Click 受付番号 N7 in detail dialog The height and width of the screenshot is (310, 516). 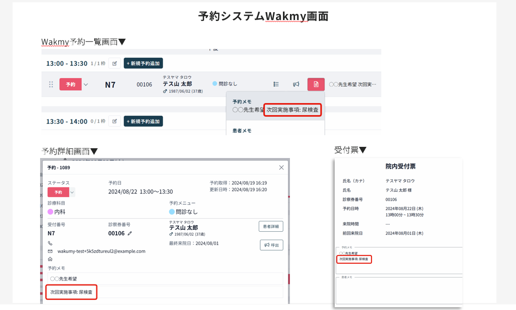(x=51, y=234)
